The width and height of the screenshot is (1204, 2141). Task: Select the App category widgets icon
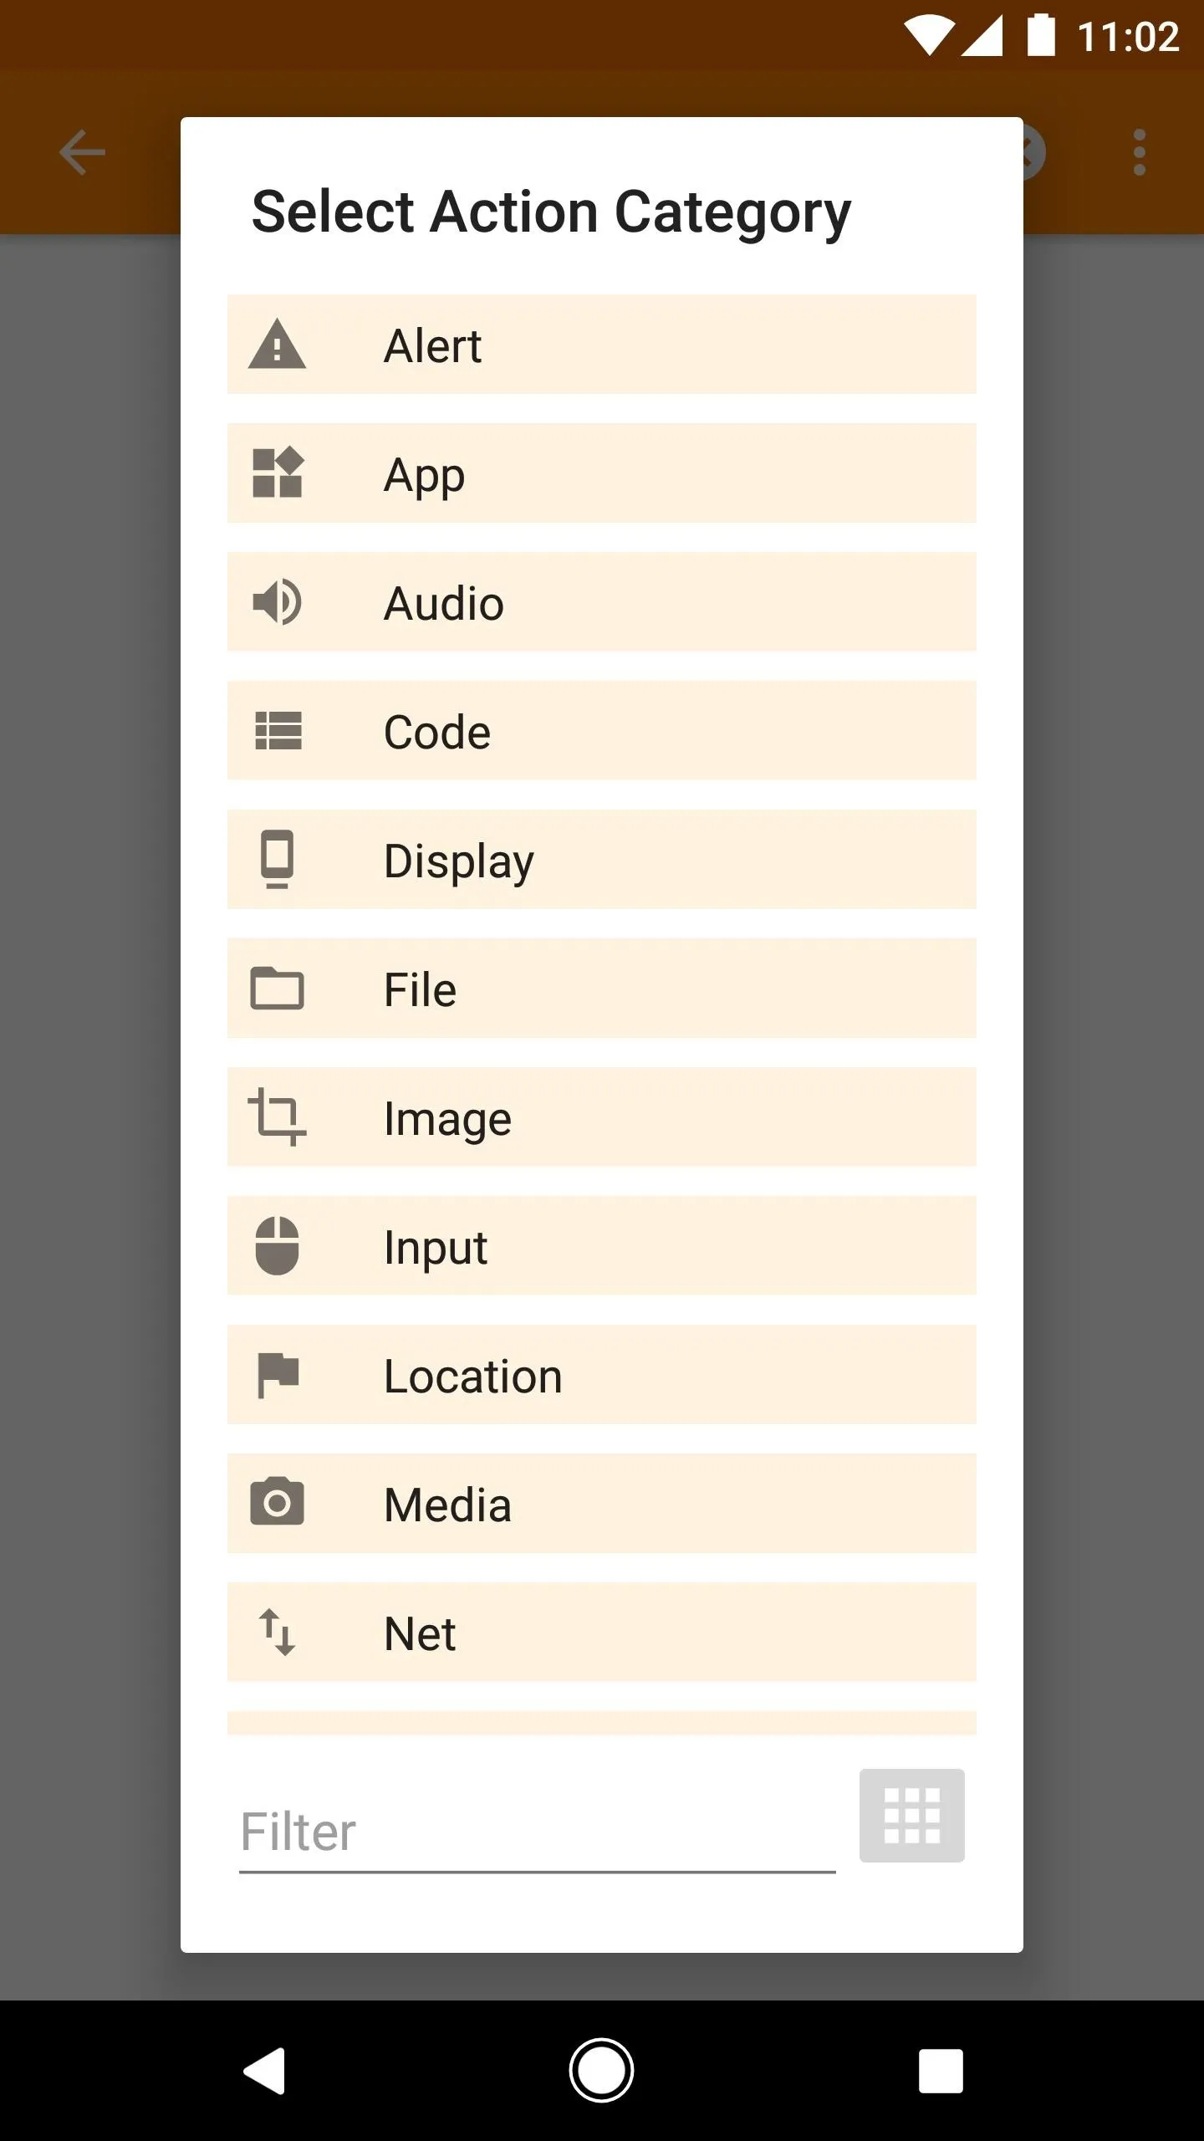coord(277,473)
